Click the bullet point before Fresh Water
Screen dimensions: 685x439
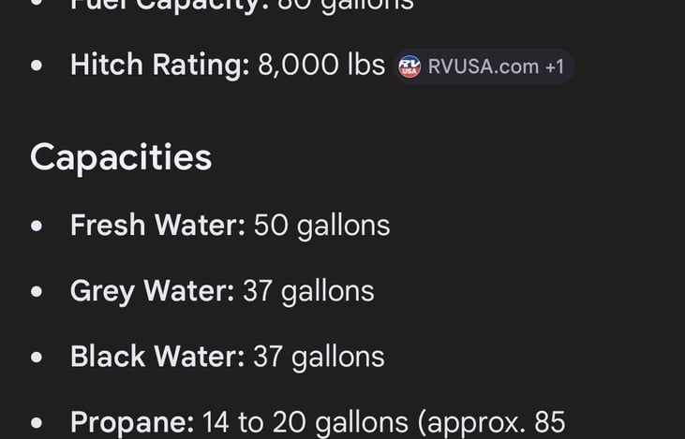pyautogui.click(x=37, y=226)
